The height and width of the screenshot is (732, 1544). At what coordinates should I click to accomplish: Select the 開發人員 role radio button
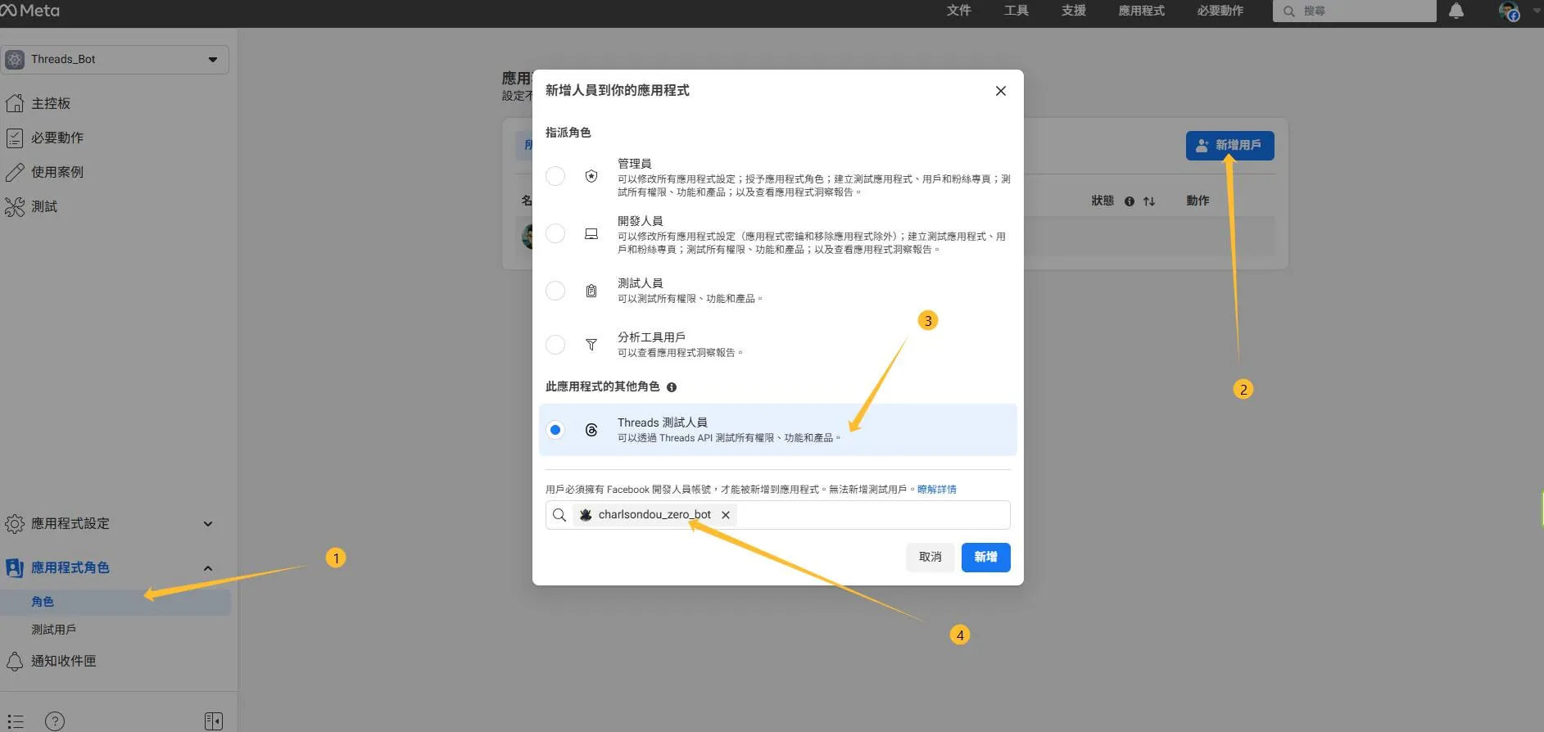pyautogui.click(x=555, y=234)
